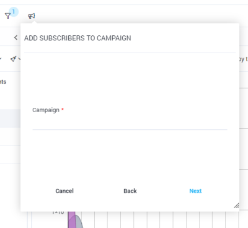This screenshot has width=248, height=228.
Task: Select the purple bar in the chart
Action: point(72,219)
